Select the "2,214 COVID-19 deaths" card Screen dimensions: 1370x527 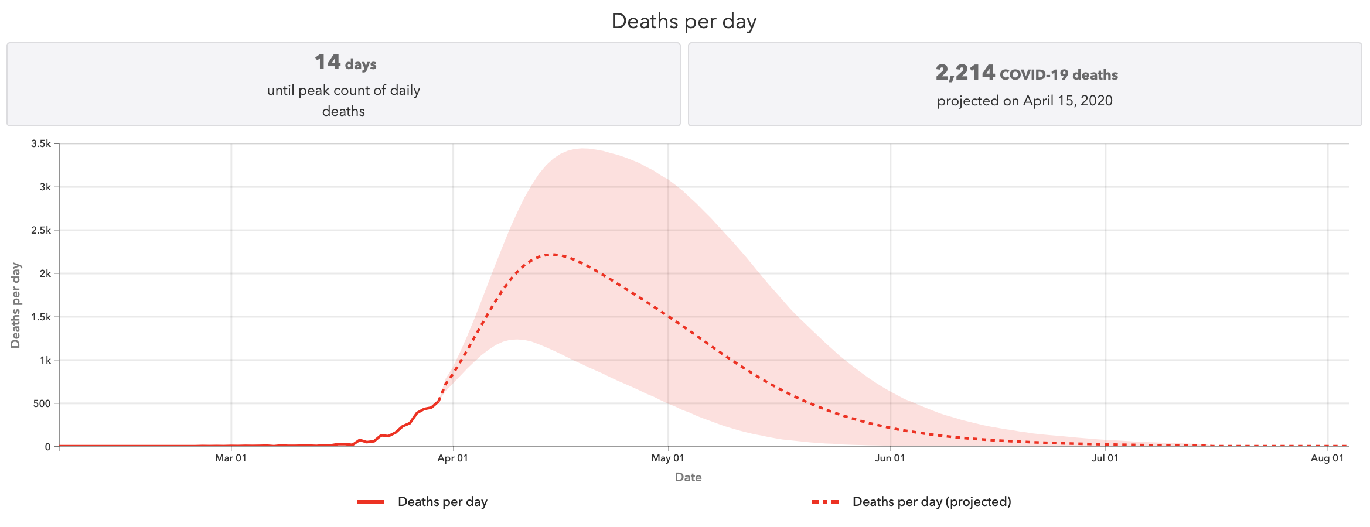(1024, 84)
